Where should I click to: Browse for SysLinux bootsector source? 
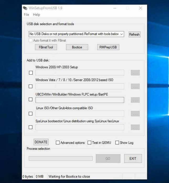point(135,127)
